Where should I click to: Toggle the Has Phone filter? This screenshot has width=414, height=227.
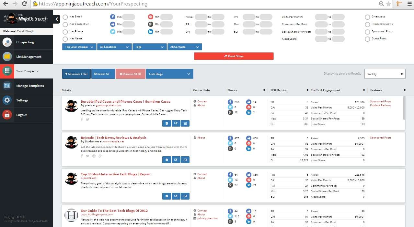pyautogui.click(x=65, y=32)
